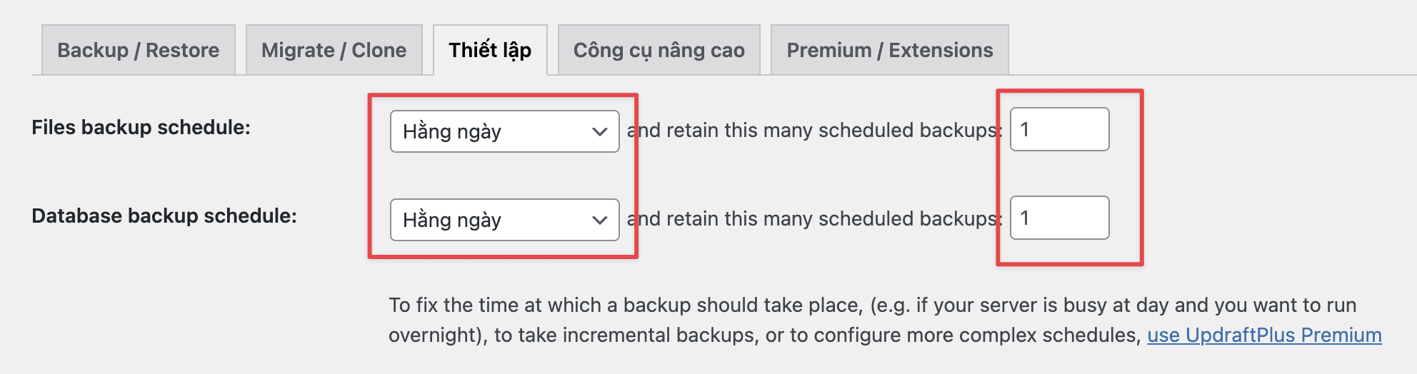Click the 'Database backup schedule:' label
This screenshot has height=374, width=1417.
coord(164,216)
